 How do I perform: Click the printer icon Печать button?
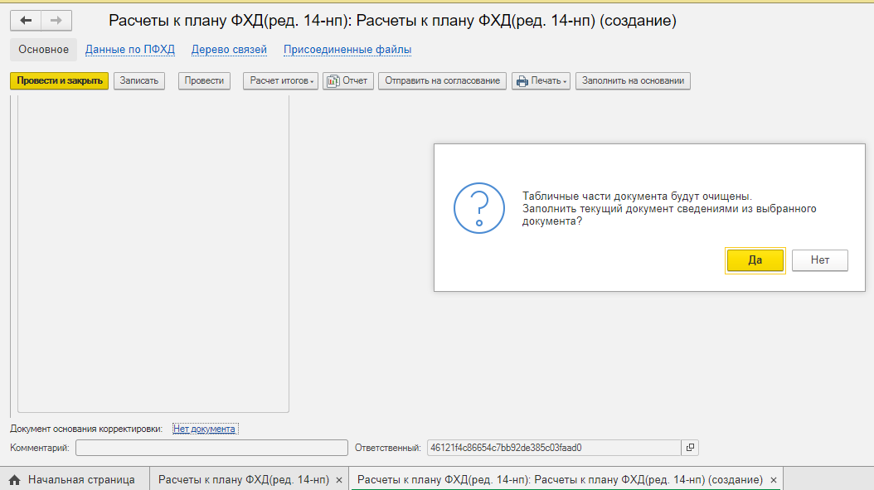pos(541,80)
